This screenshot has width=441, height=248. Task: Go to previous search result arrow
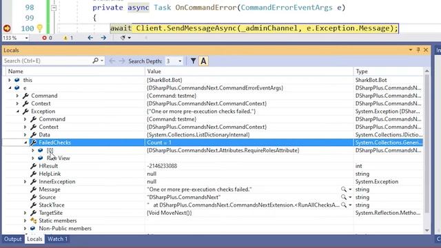point(112,61)
